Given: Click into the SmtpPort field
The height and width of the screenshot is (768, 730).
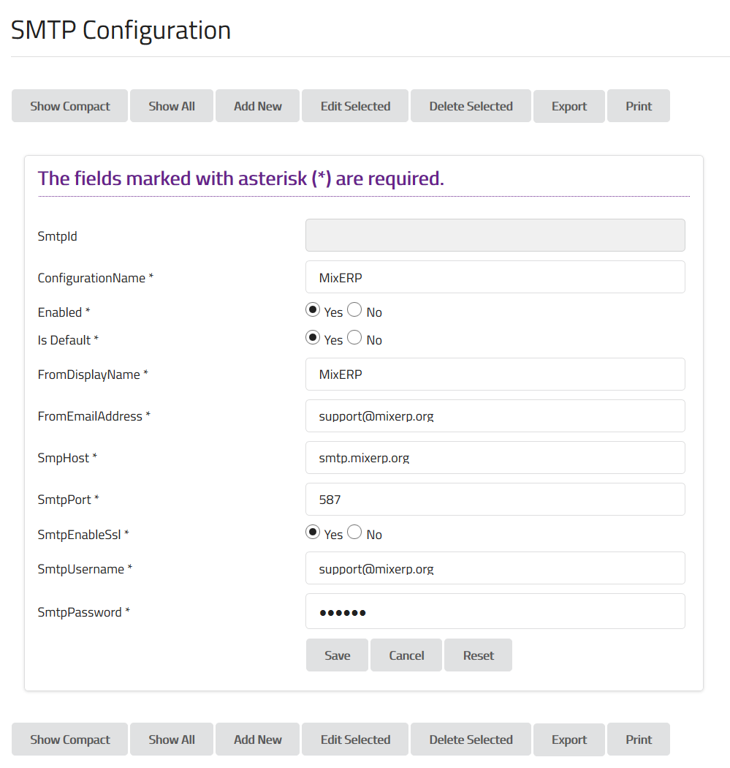Looking at the screenshot, I should click(x=495, y=500).
